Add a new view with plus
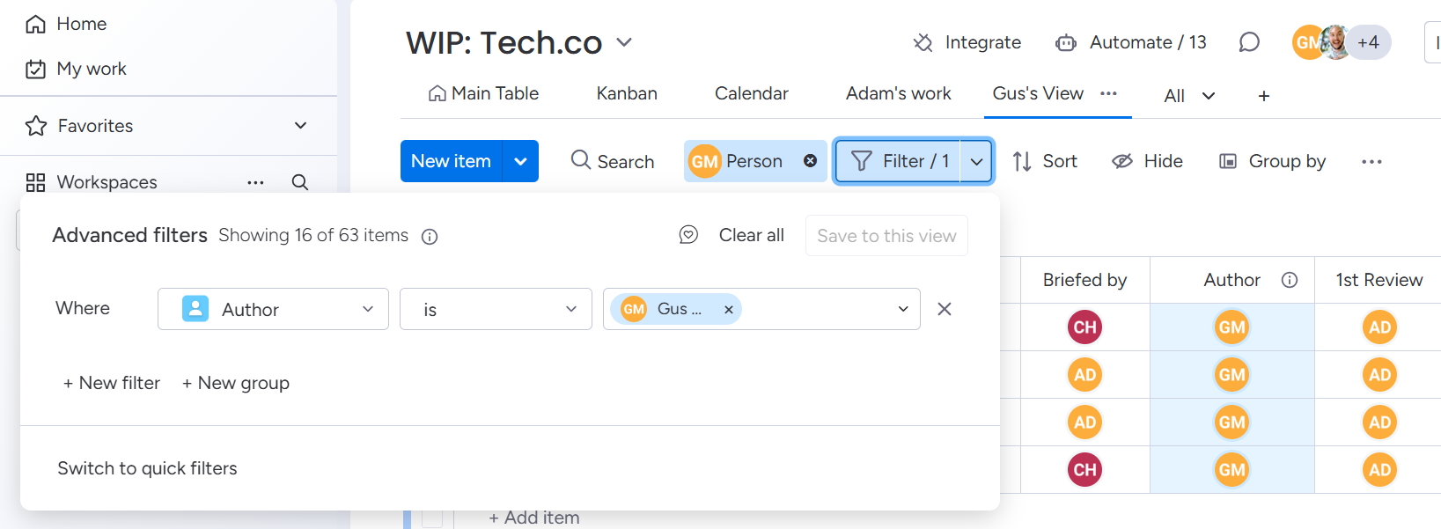This screenshot has height=529, width=1441. click(x=1264, y=96)
